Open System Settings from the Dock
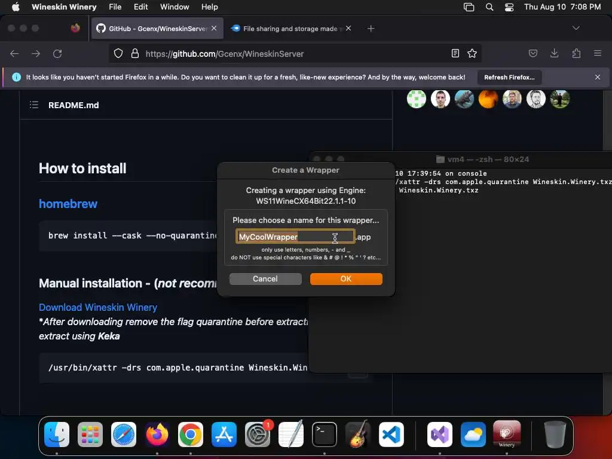The height and width of the screenshot is (459, 612). point(258,434)
